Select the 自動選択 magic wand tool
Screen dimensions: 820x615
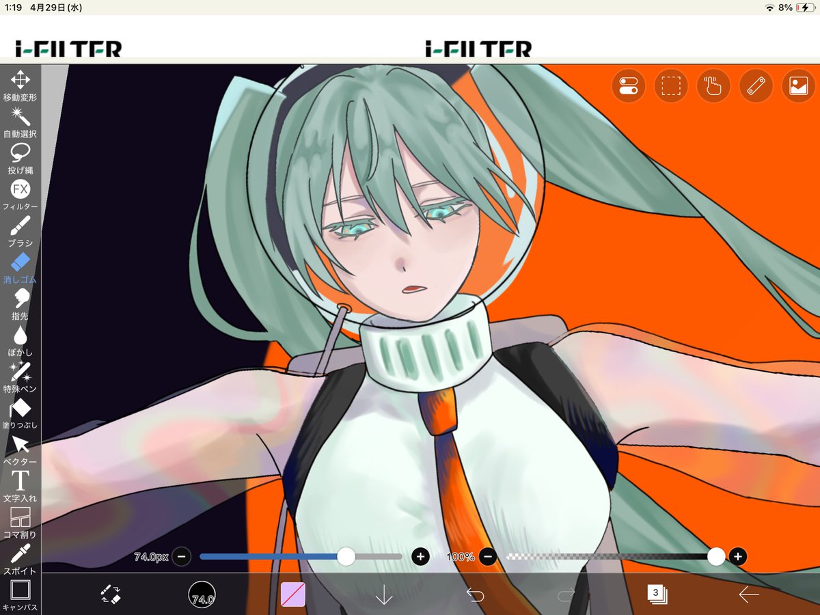(20, 122)
